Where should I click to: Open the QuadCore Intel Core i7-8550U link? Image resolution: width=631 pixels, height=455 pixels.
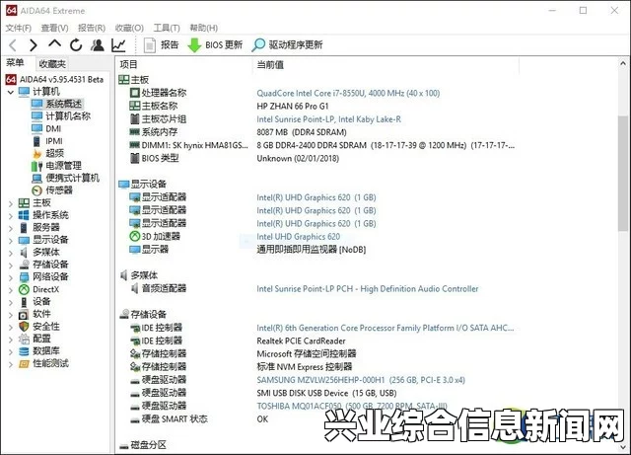pos(348,93)
